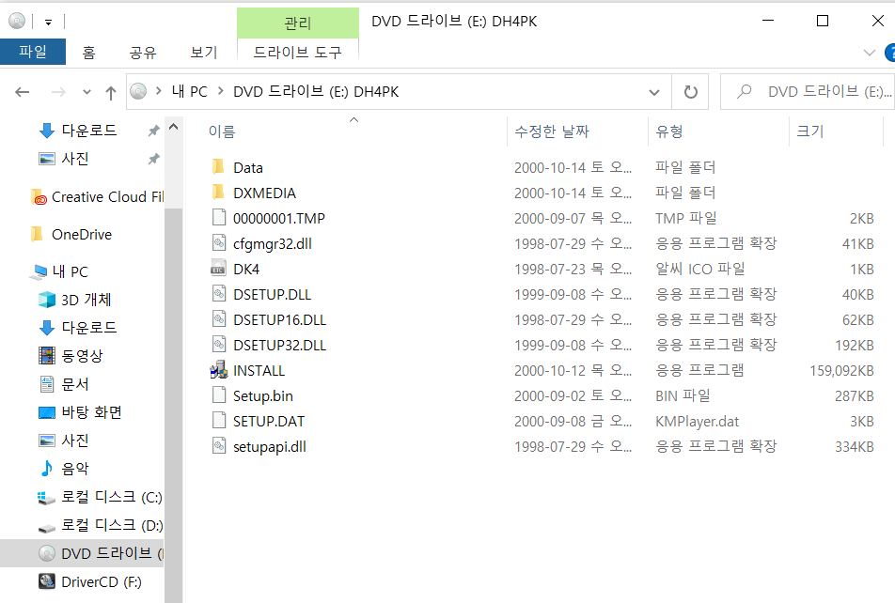Open 로컬 디스크 (D:) drive
Screen dimensions: 895x603
pos(100,525)
